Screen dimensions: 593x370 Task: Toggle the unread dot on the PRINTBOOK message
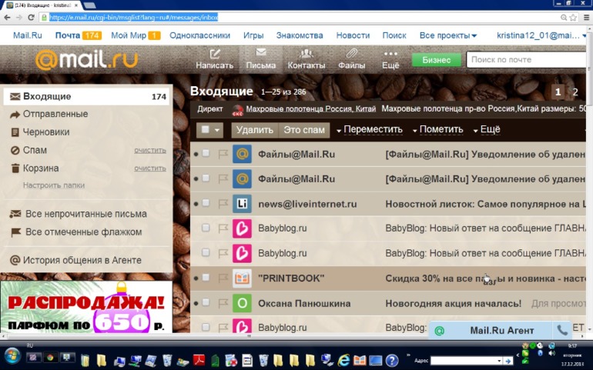196,278
